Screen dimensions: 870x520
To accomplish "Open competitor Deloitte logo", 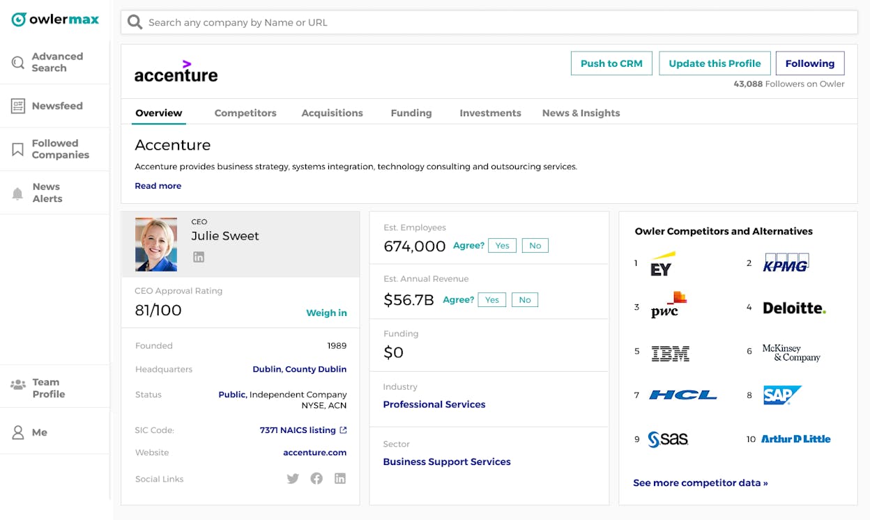I will [794, 308].
